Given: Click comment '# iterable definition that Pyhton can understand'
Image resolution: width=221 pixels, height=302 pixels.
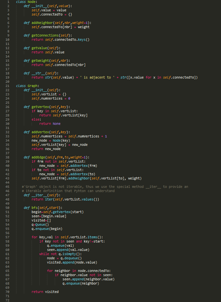Looking at the screenshot, I should pyautogui.click(x=68, y=191).
